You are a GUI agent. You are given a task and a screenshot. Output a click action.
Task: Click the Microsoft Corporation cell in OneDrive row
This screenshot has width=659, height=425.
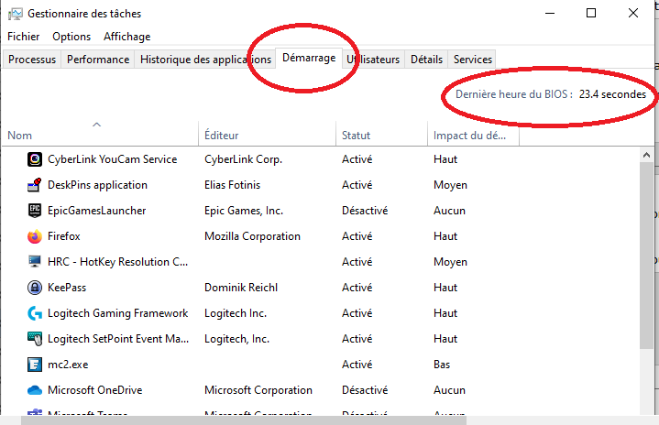click(258, 389)
